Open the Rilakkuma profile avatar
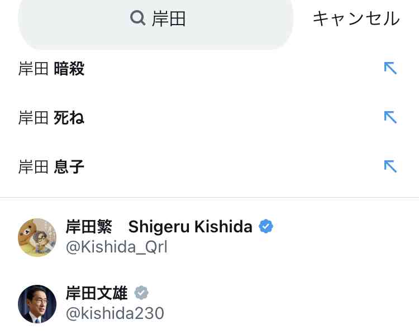 [37, 237]
